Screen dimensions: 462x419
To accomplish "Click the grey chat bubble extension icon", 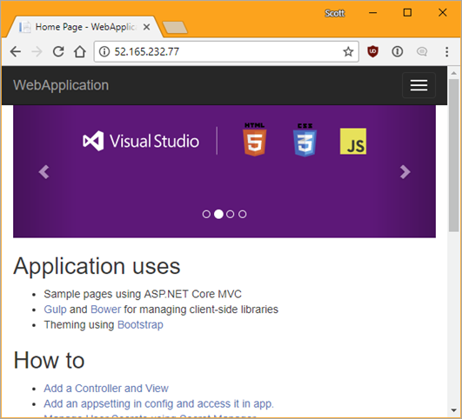I will pos(422,51).
